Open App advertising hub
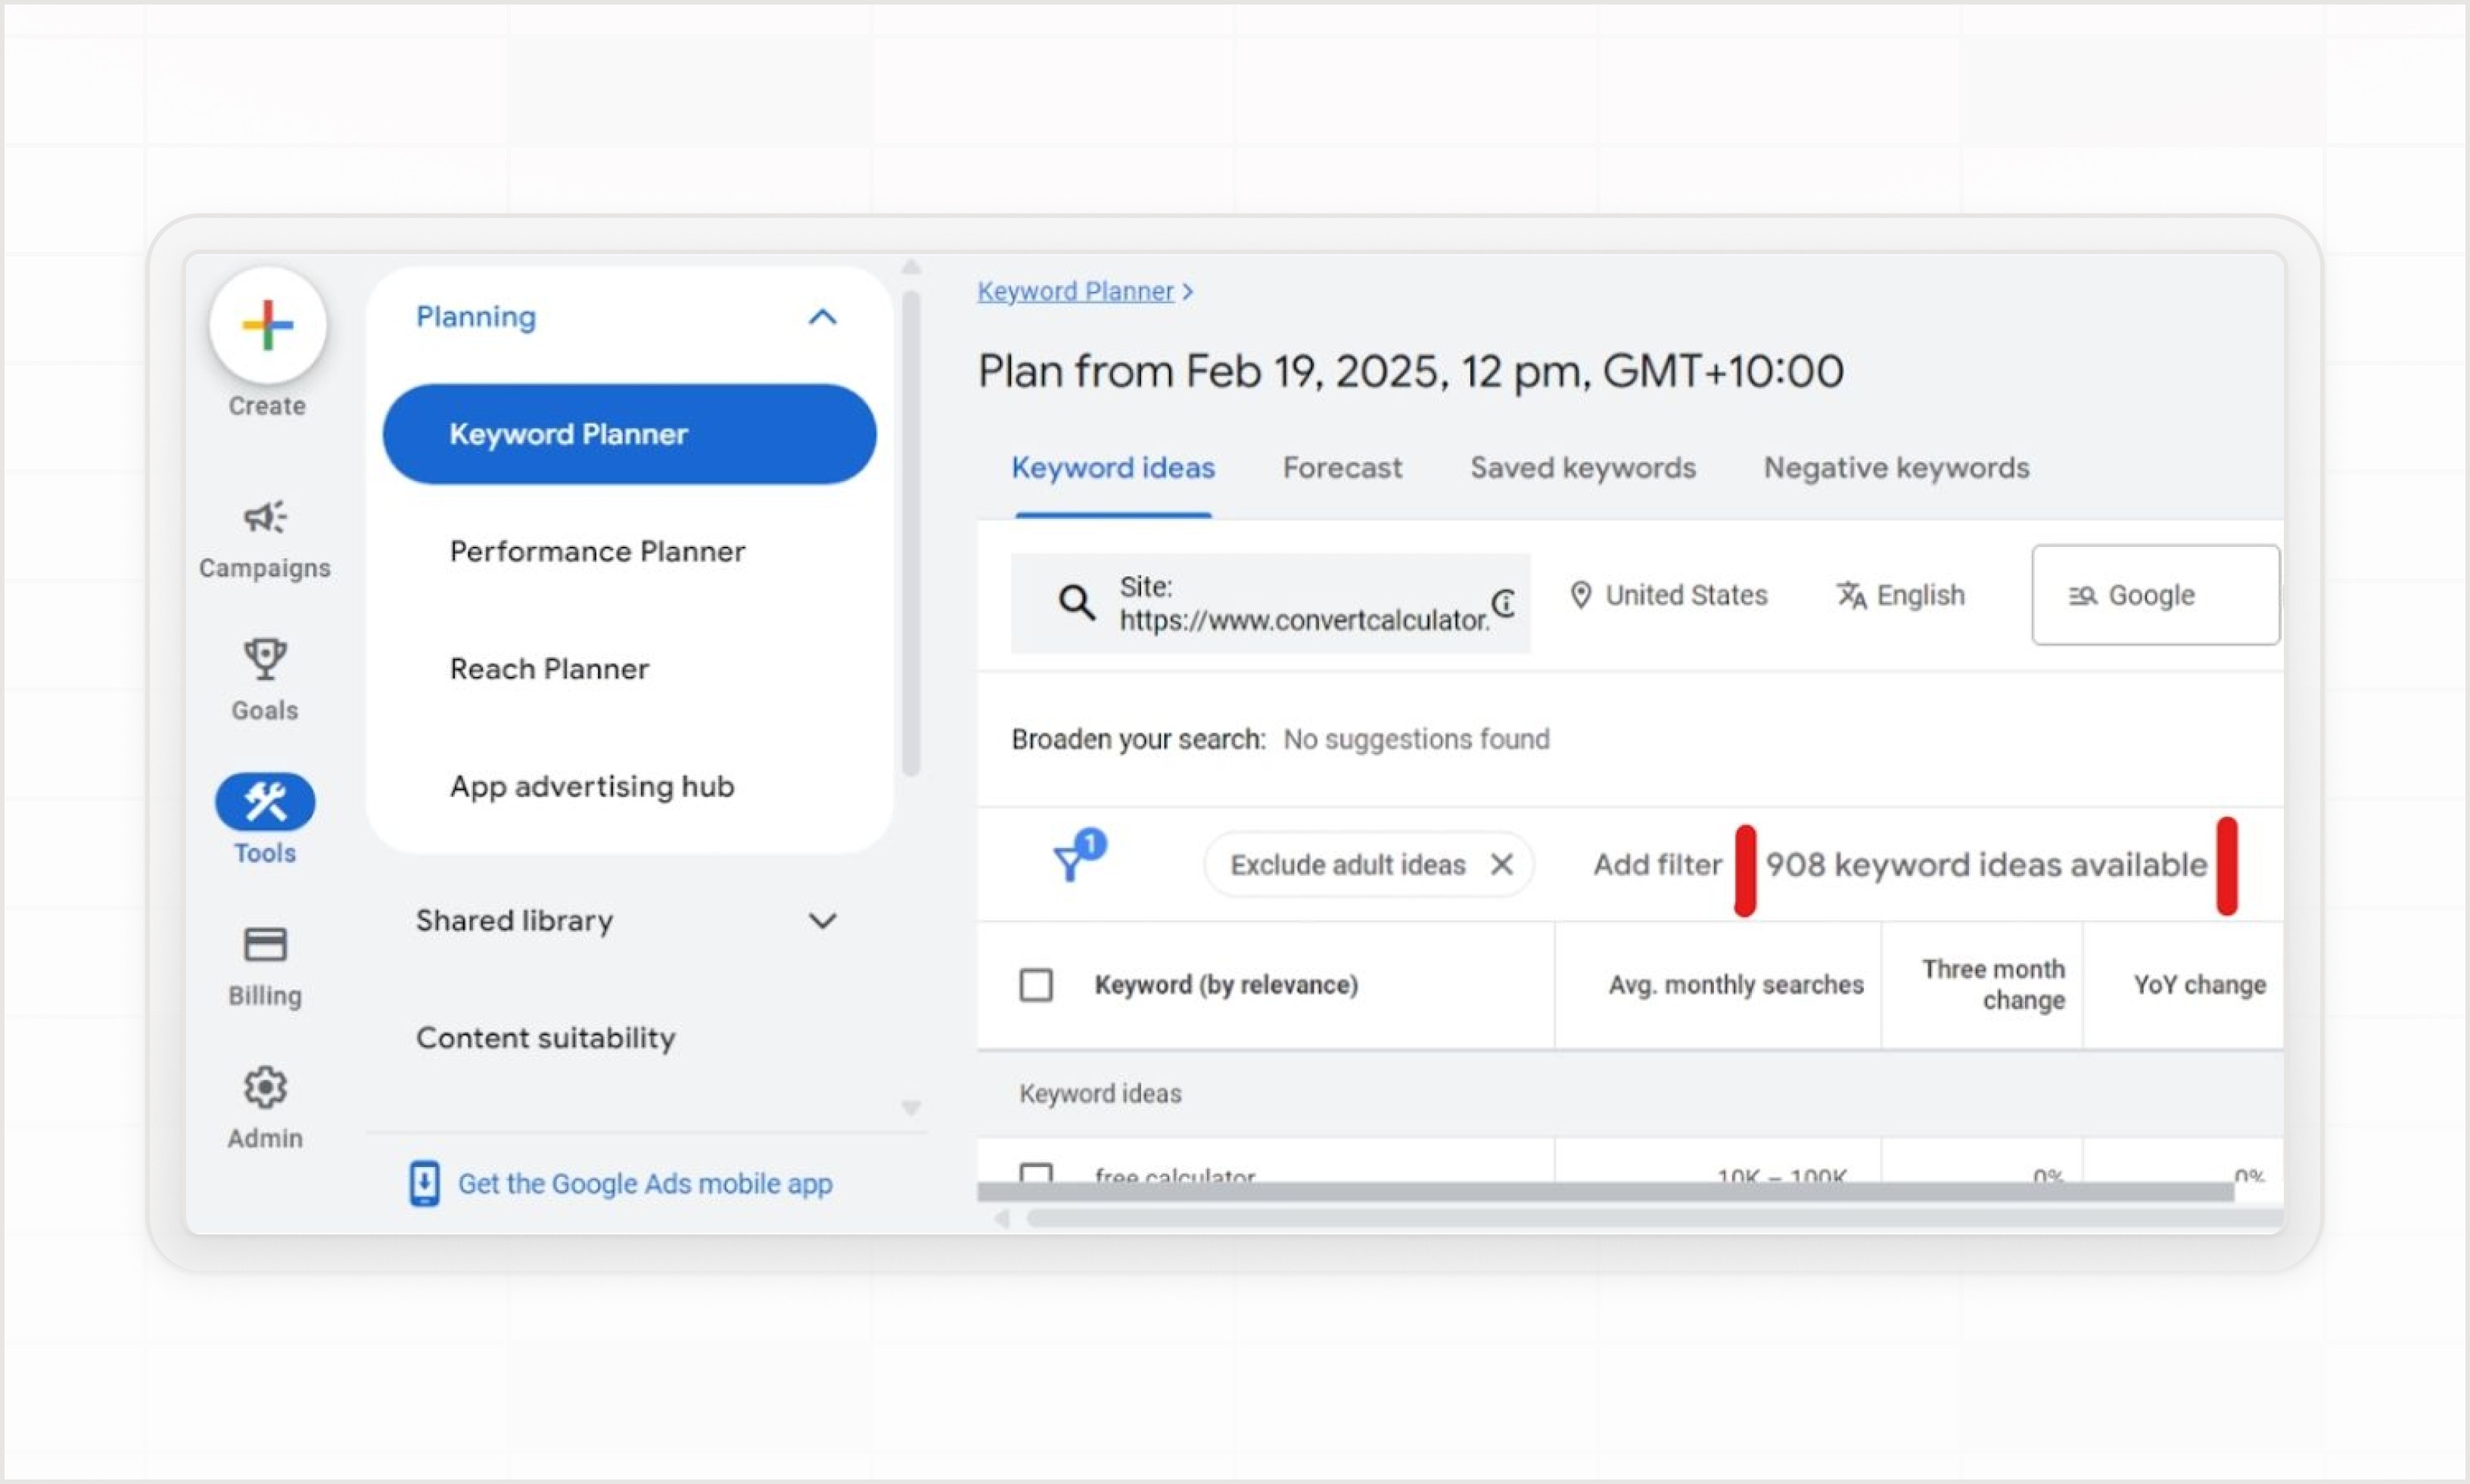The height and width of the screenshot is (1484, 2470). pyautogui.click(x=593, y=787)
